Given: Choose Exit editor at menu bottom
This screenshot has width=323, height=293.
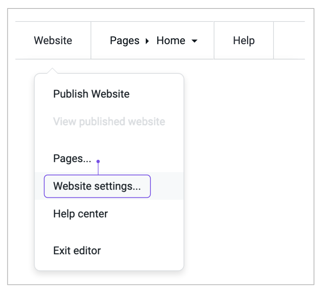Looking at the screenshot, I should (77, 251).
